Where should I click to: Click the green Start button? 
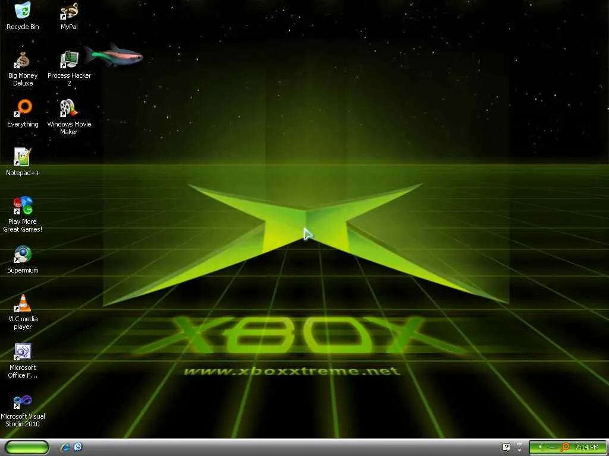pos(27,448)
